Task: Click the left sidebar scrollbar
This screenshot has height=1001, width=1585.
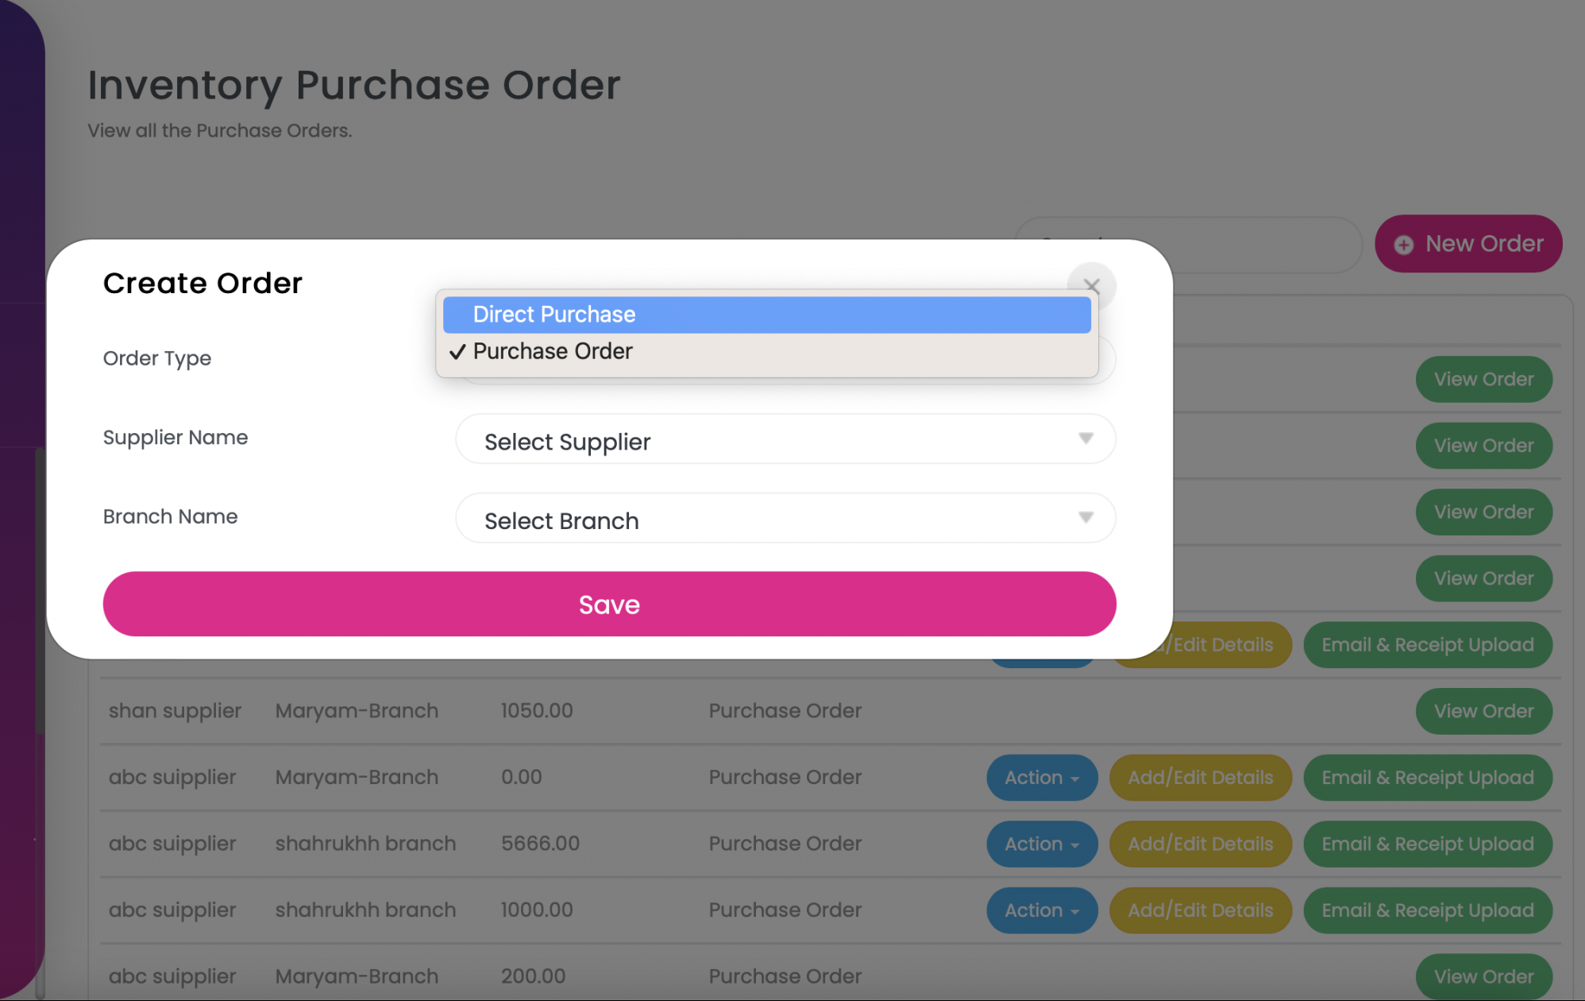Action: coord(39,588)
